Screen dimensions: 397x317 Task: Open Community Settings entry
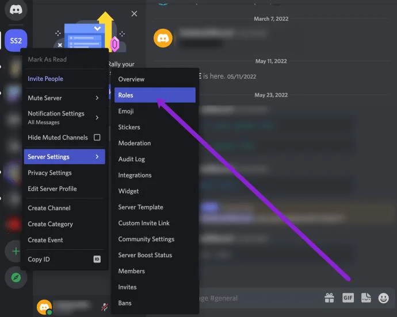155,239
